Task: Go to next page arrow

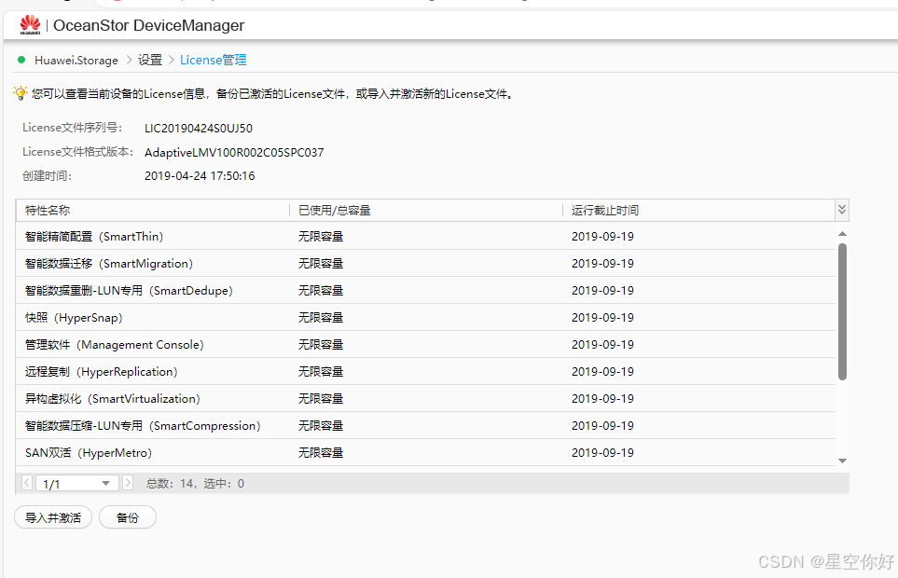Action: click(x=128, y=483)
